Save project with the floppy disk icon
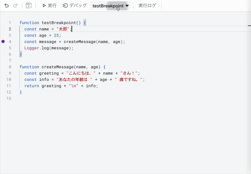This screenshot has width=251, height=174. (29, 6)
